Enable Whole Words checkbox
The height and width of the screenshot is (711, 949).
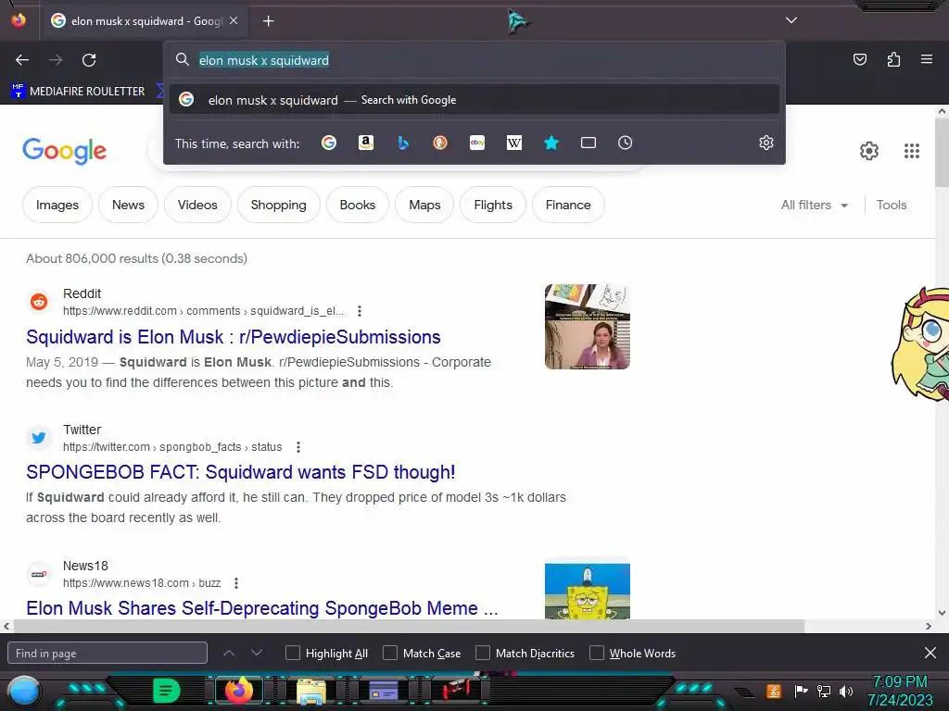tap(597, 653)
